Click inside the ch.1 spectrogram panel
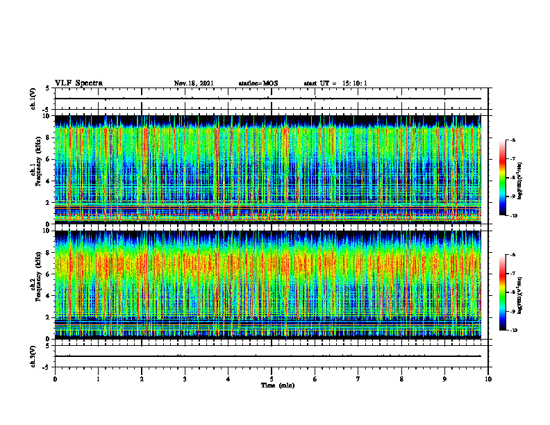 coord(267,169)
